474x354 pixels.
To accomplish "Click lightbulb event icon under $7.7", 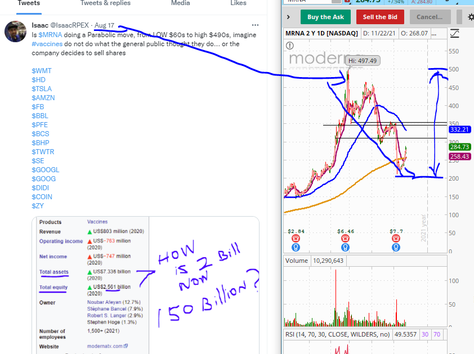I will 396,248.
